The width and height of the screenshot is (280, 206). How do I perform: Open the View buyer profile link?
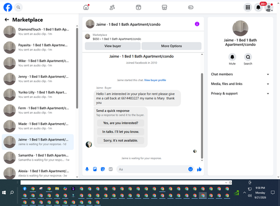pos(155,80)
